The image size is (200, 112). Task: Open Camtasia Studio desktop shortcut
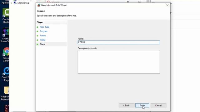[x=6, y=16]
